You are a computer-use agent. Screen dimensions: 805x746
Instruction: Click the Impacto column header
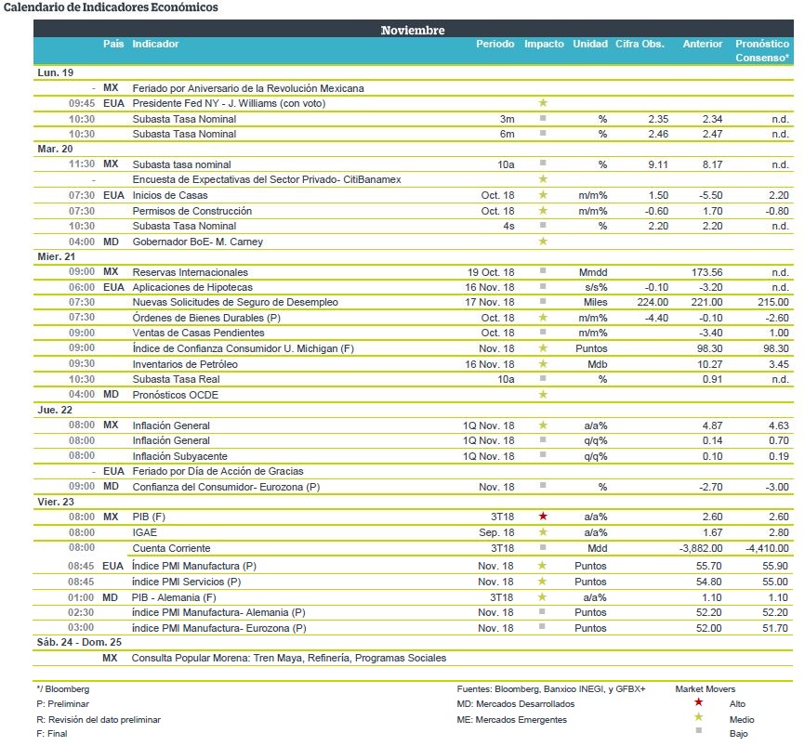(544, 44)
